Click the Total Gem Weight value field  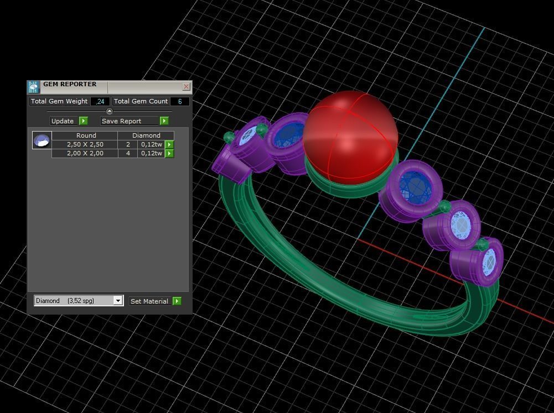[x=100, y=102]
